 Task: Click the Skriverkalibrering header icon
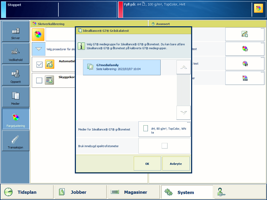pos(35,24)
